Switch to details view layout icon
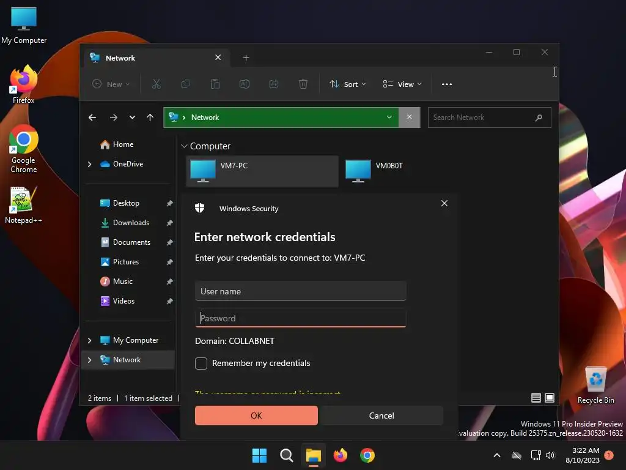626x470 pixels. click(x=536, y=398)
